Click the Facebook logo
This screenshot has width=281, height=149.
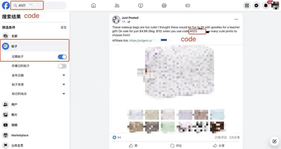(6, 5)
